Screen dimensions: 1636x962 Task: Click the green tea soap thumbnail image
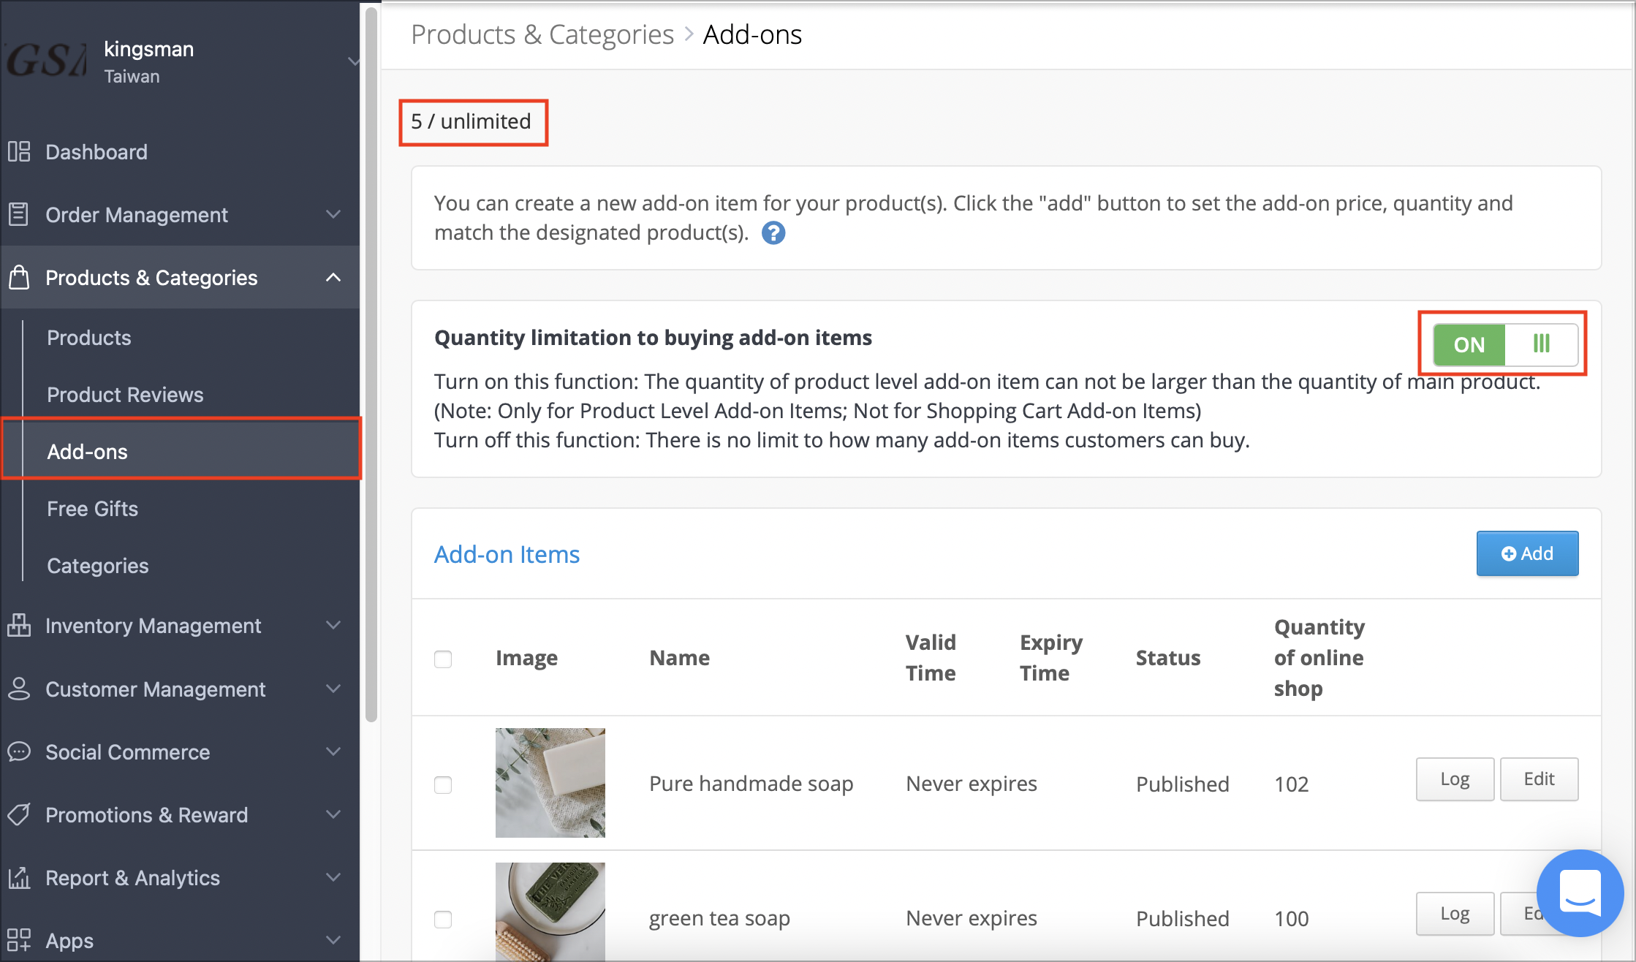tap(550, 912)
